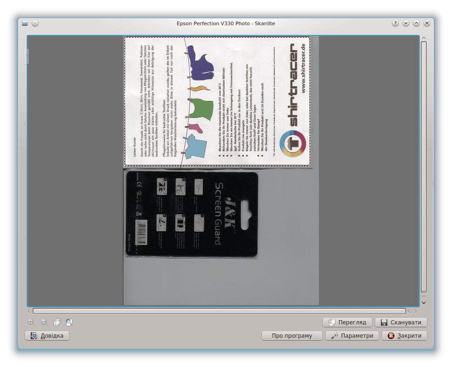452x367 pixels.
Task: Open the Про програму about dialog
Action: tap(292, 335)
